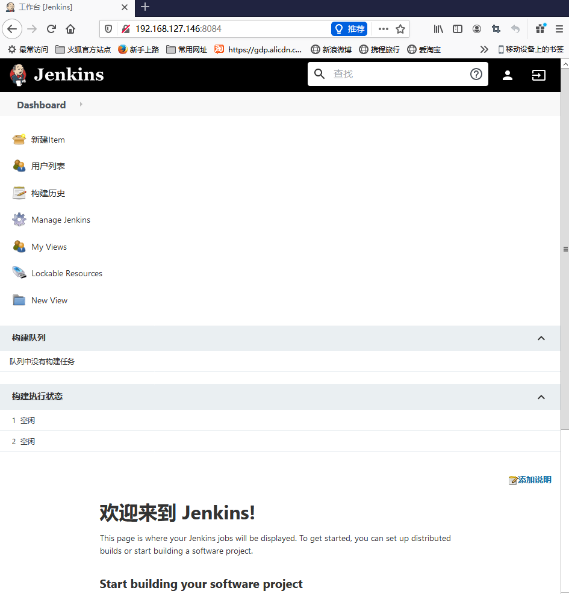Collapse the 构建队列 panel
The height and width of the screenshot is (594, 569).
541,338
